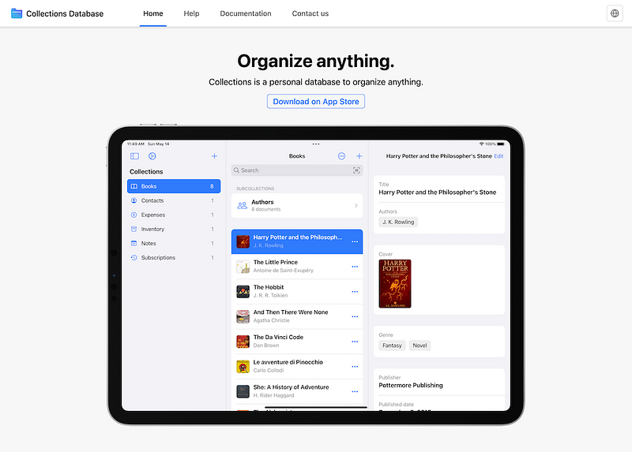Toggle the sidebar panel icon
This screenshot has width=632, height=452.
[134, 156]
